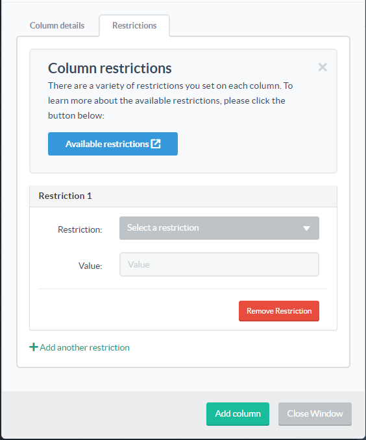Click the restriction dropdown's down arrow
The image size is (366, 440).
[x=306, y=228]
